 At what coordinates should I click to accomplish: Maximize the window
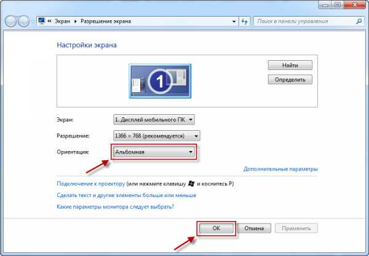(x=338, y=5)
